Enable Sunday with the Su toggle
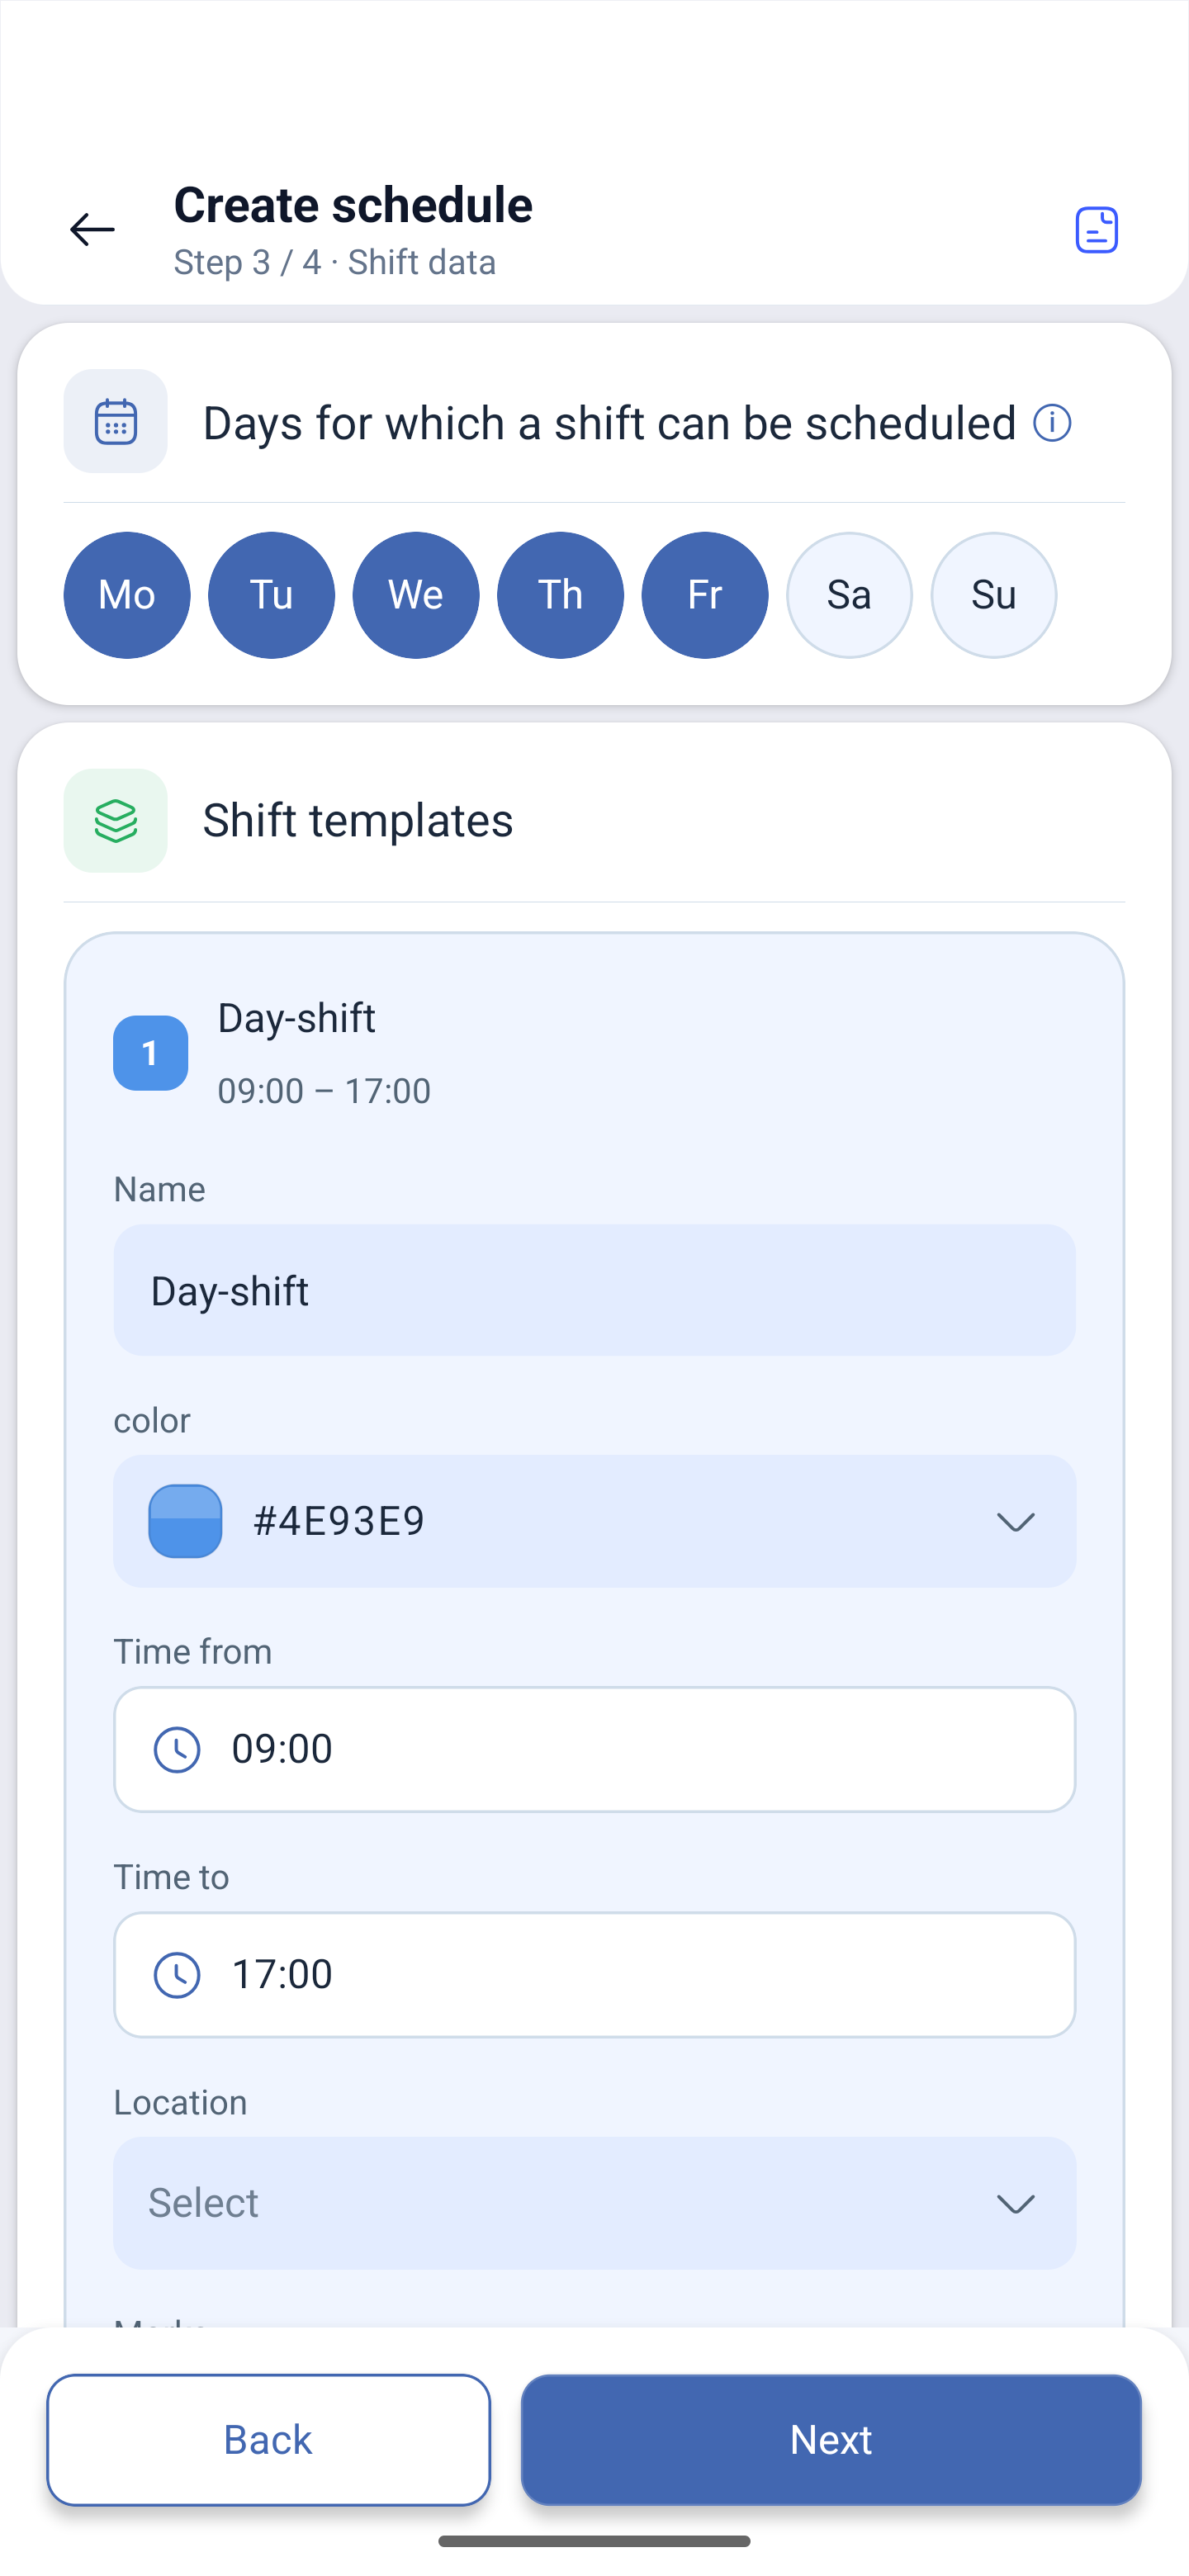 click(993, 595)
